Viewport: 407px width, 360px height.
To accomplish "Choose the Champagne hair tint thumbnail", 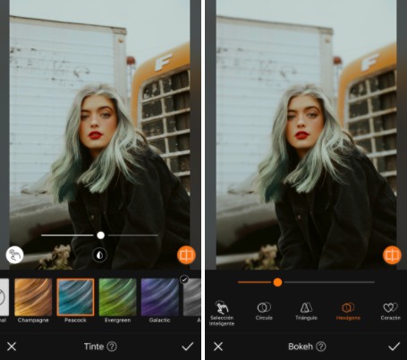I will click(x=33, y=297).
